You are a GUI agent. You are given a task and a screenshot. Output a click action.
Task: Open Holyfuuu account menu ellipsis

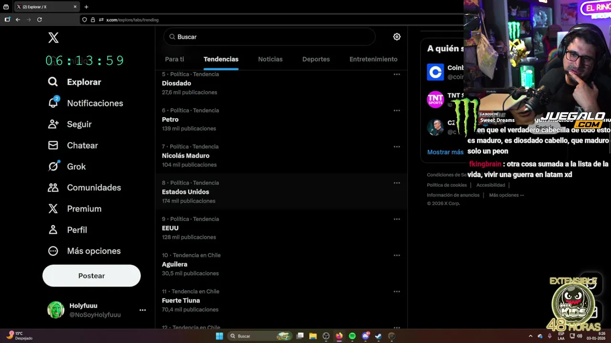(x=142, y=310)
